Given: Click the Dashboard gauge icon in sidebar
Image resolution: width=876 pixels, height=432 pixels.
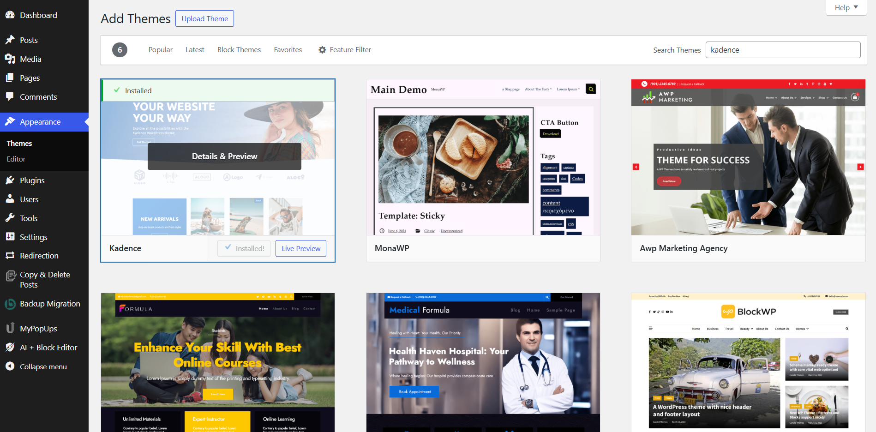Looking at the screenshot, I should pos(10,15).
